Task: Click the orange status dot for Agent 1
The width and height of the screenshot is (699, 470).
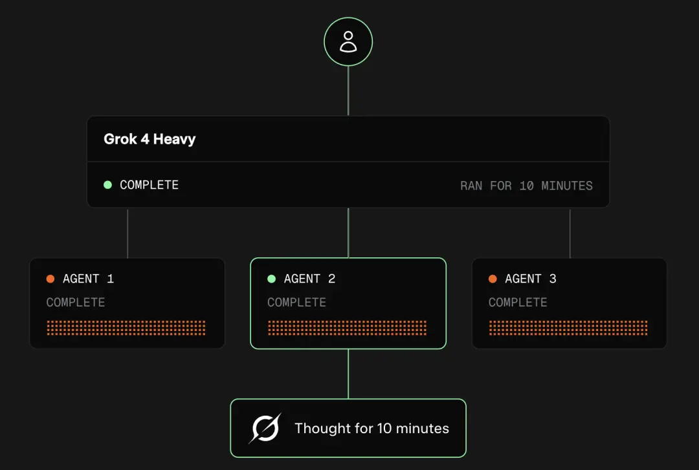Action: (x=50, y=279)
